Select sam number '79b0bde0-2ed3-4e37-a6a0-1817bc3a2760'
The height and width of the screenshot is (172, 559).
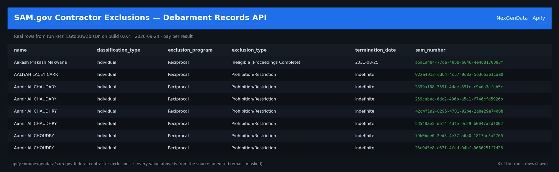(x=459, y=136)
